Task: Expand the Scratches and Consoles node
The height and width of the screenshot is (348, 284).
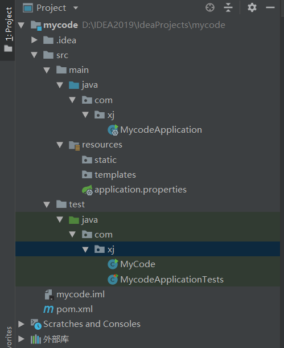Action: click(21, 324)
